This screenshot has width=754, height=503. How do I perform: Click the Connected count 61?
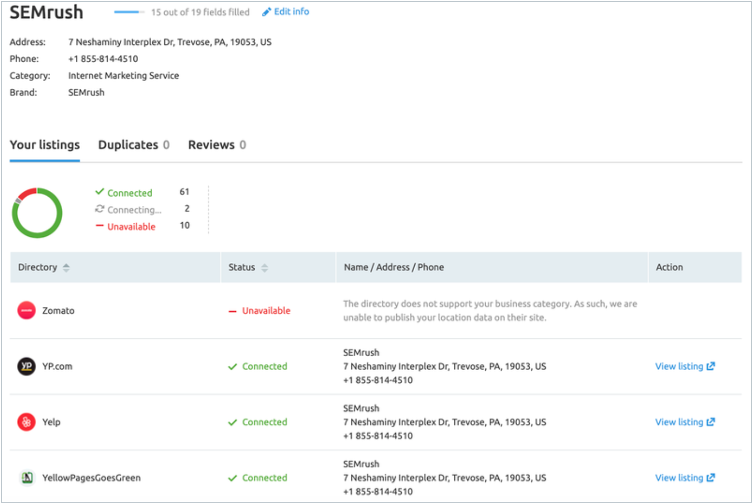point(185,192)
